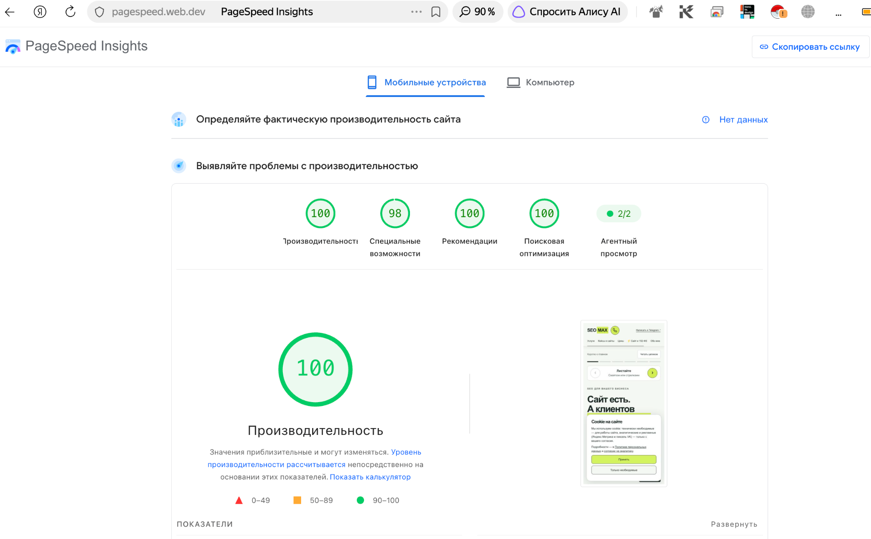871x539 pixels.
Task: Open the 98 Специальные возможности gauge
Action: tap(395, 213)
